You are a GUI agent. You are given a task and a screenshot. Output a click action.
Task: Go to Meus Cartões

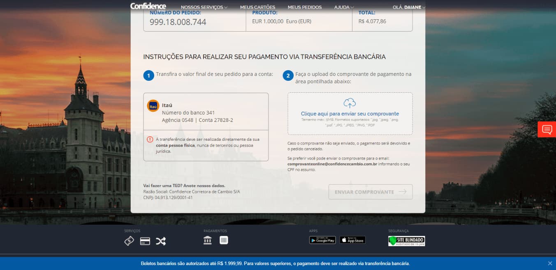(x=257, y=7)
